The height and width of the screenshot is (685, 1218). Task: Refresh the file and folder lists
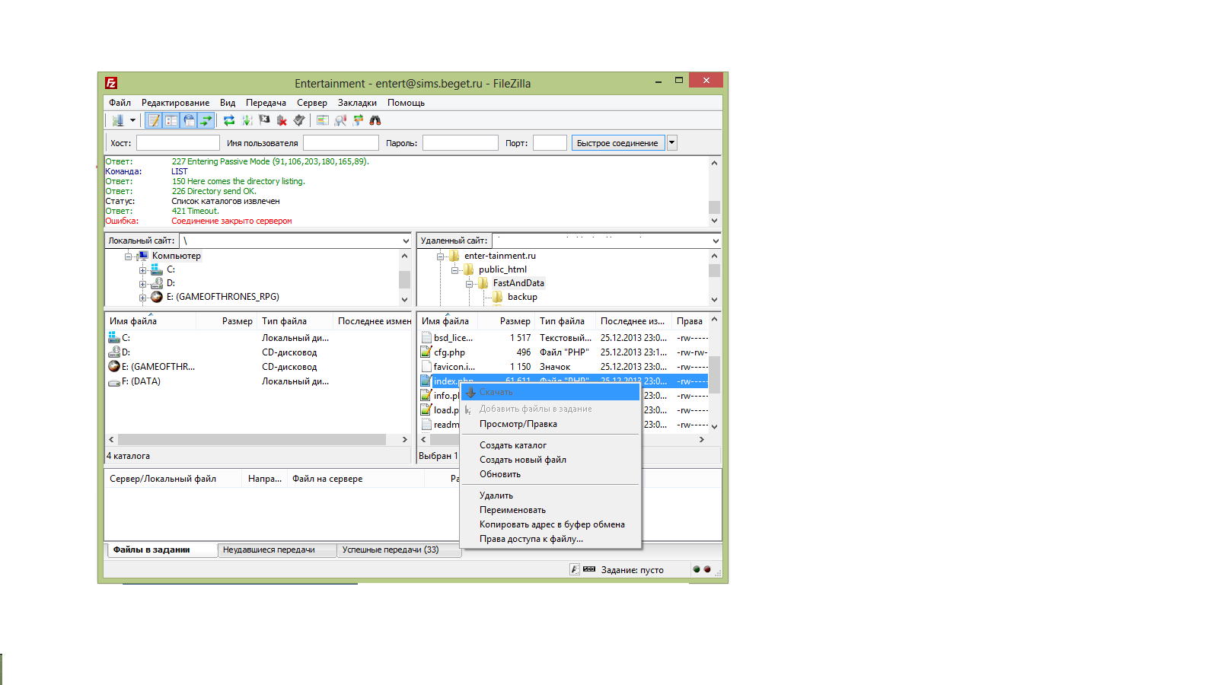tap(229, 120)
